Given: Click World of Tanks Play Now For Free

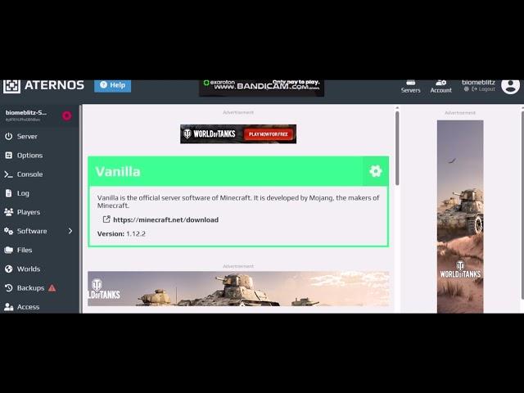Looking at the screenshot, I should coord(269,134).
